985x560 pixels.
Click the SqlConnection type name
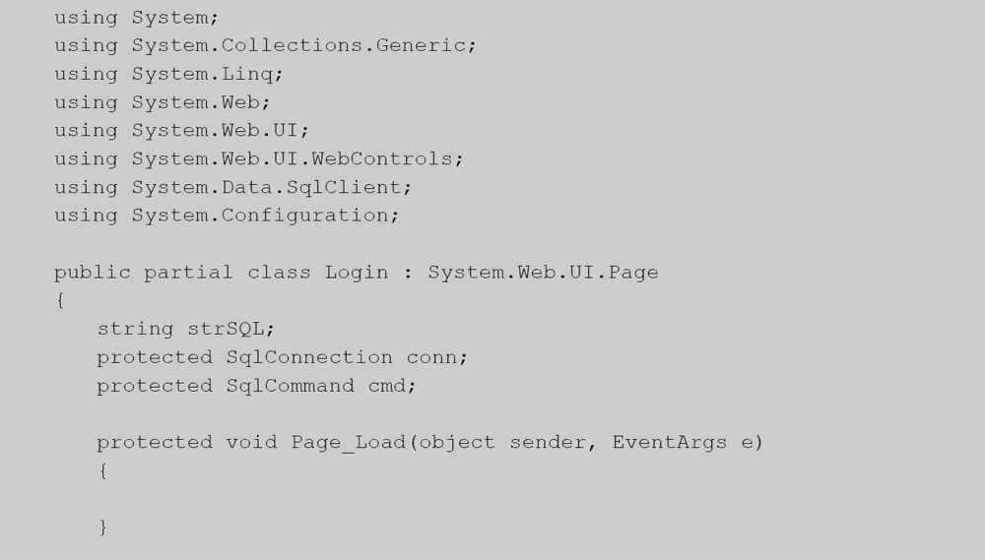point(309,357)
